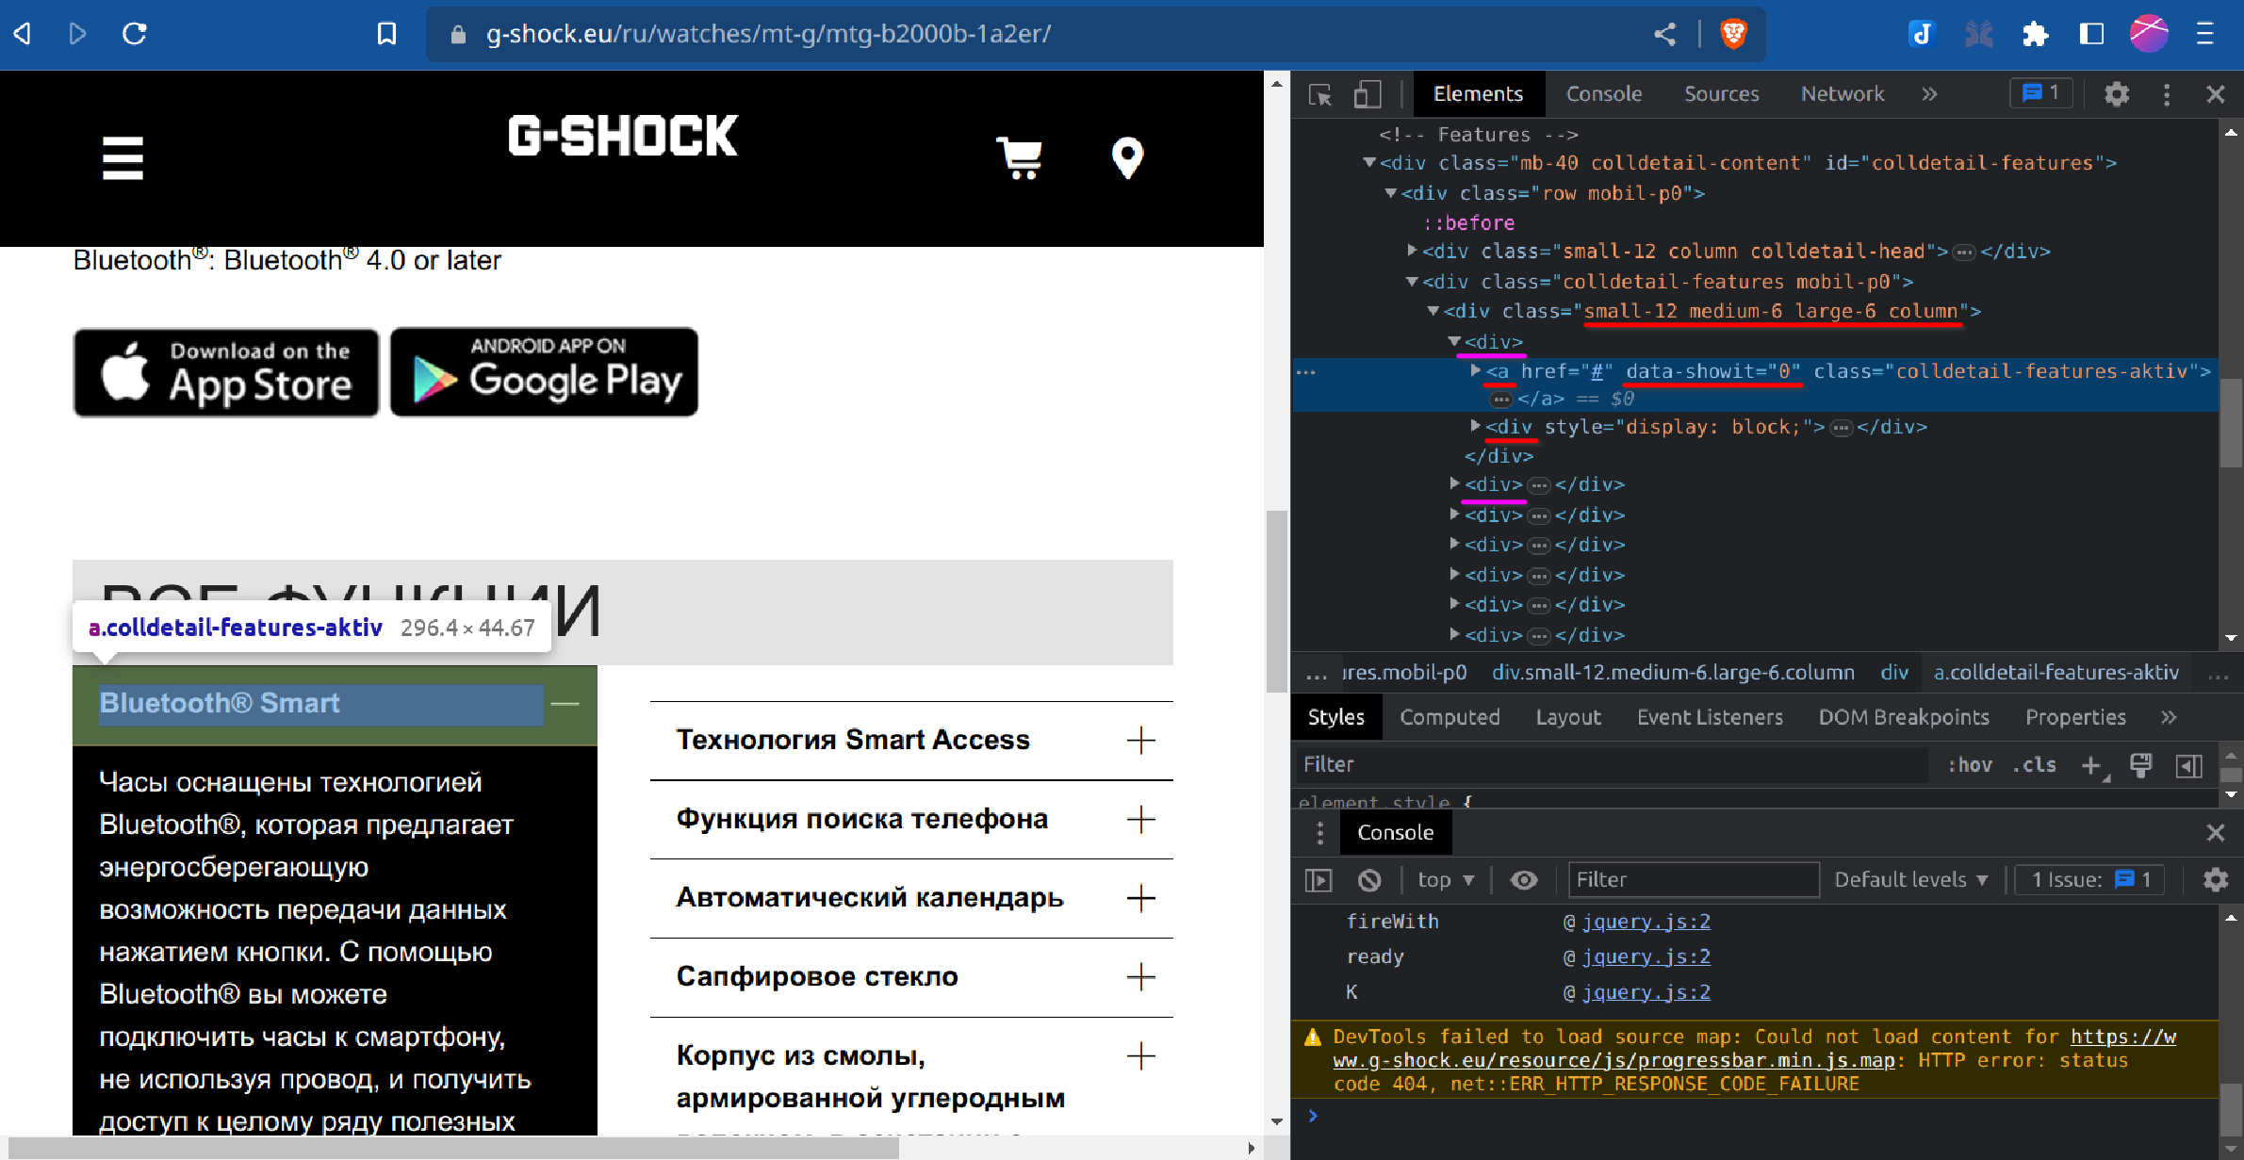Close the console drawer
Image resolution: width=2244 pixels, height=1160 pixels.
tap(2216, 833)
